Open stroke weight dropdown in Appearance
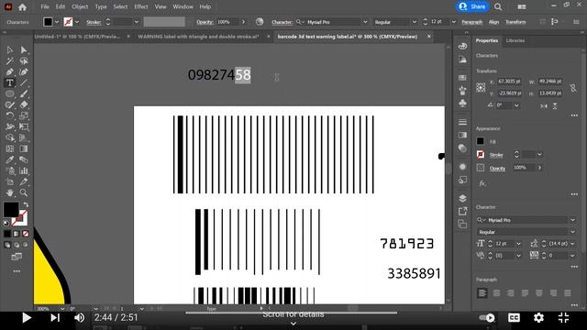 [x=539, y=154]
